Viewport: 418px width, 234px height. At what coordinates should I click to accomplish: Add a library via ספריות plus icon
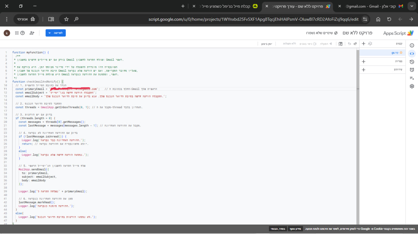(x=363, y=61)
